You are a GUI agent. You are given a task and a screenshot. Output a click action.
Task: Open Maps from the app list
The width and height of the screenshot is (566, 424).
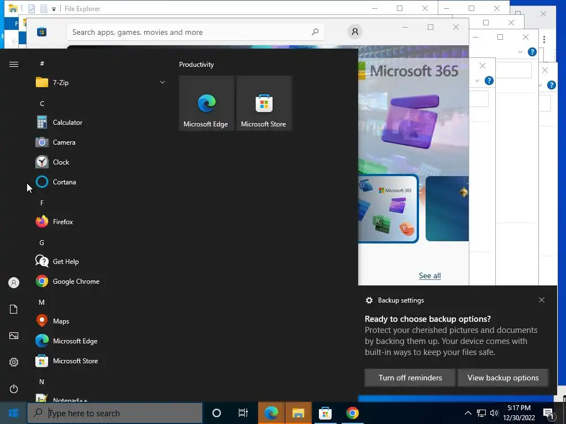(x=101, y=321)
